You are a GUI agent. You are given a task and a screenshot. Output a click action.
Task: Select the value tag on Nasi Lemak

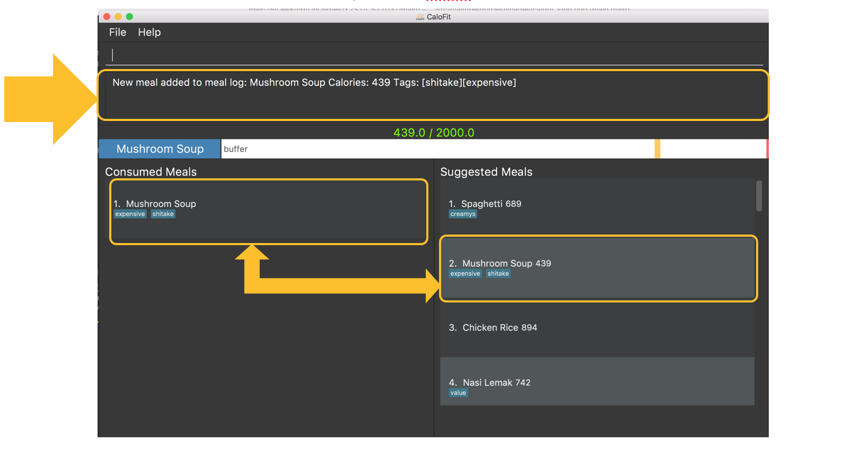coord(458,393)
